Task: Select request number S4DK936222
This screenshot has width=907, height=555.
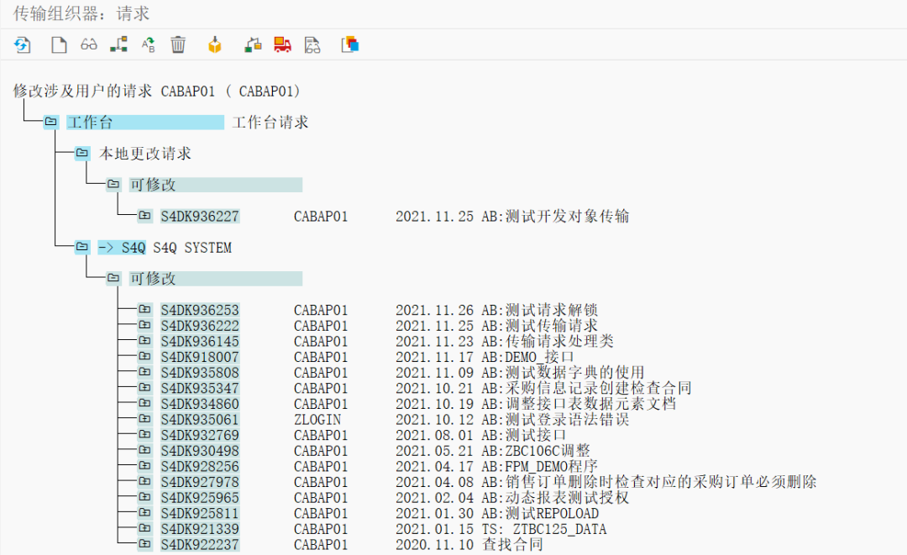Action: (x=200, y=326)
